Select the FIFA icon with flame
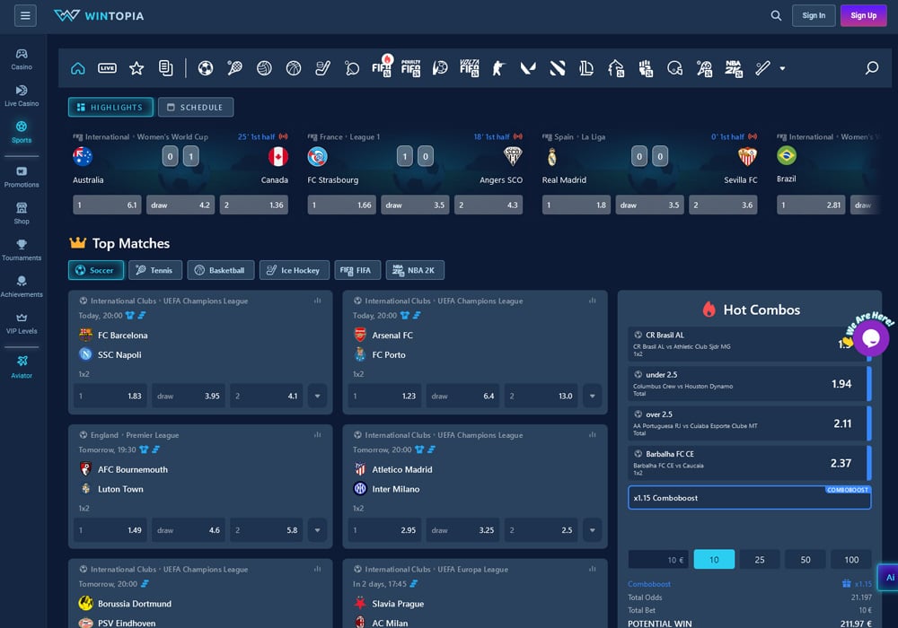This screenshot has width=898, height=628. pos(382,67)
